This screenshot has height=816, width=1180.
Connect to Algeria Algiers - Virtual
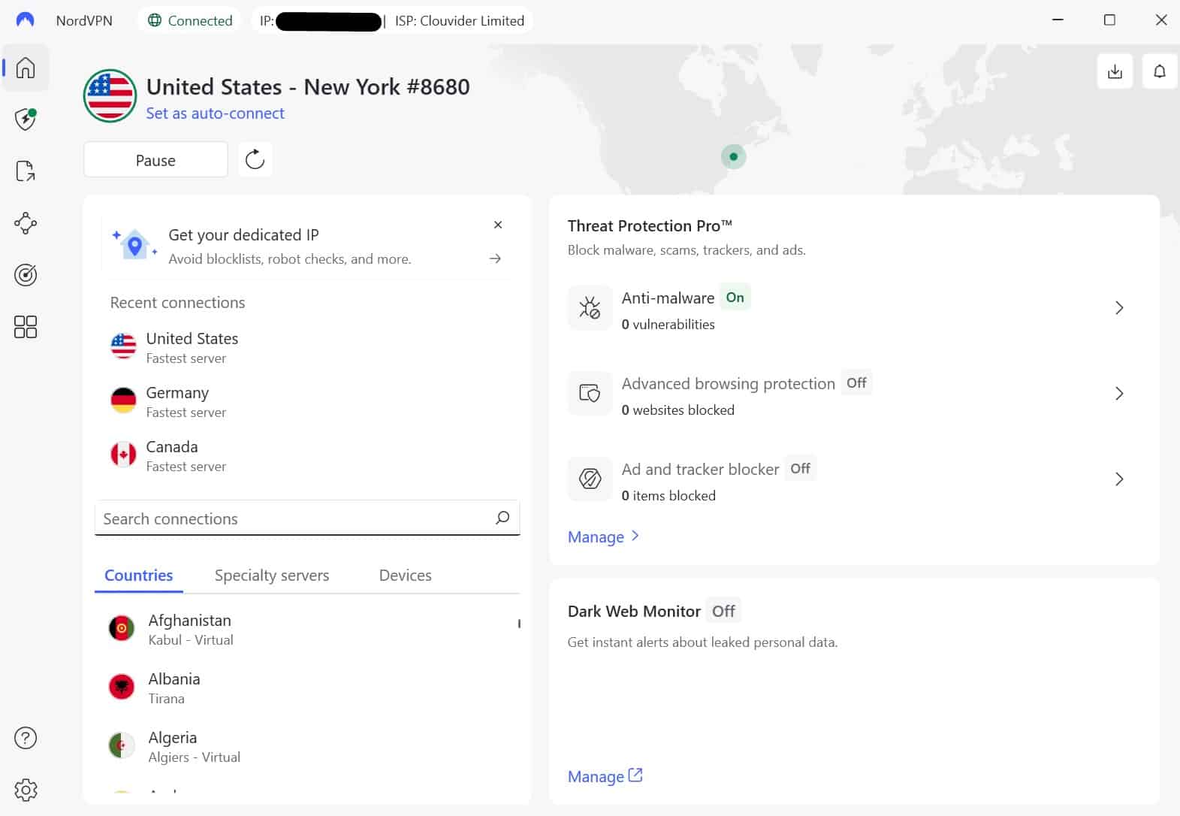307,746
